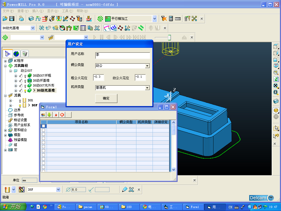Image resolution: width=281 pixels, height=211 pixels.
Task: Click the eject simulation icon
Action: click(x=184, y=37)
